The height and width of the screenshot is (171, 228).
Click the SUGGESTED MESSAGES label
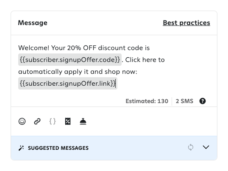coord(58,148)
